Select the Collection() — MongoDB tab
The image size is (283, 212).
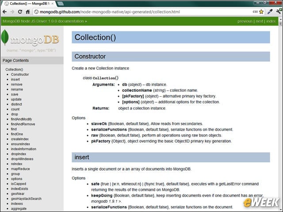pos(30,4)
